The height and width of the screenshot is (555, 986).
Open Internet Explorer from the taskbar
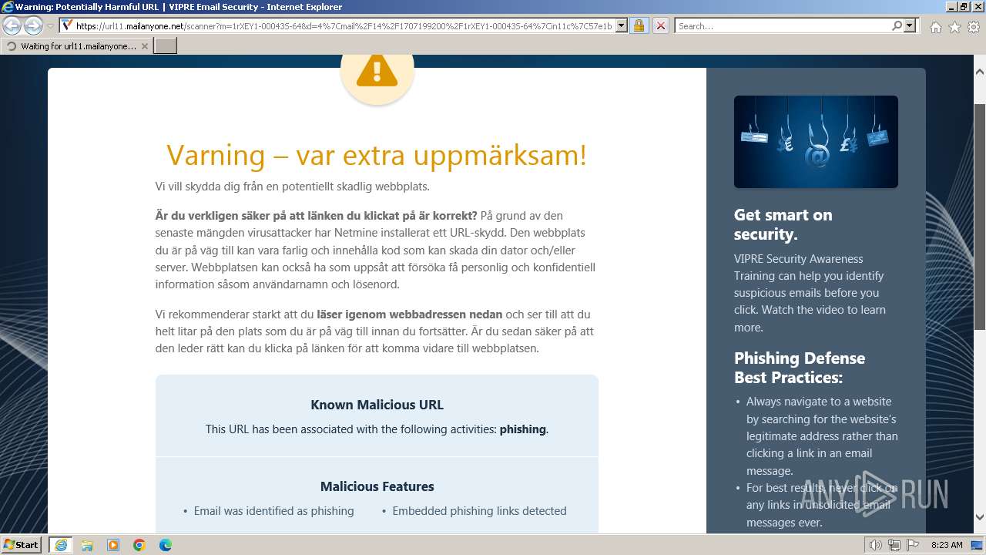coord(61,545)
